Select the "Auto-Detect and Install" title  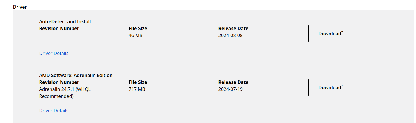[x=65, y=21]
